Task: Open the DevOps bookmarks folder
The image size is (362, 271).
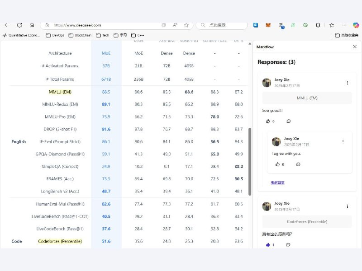Action: tap(55, 35)
